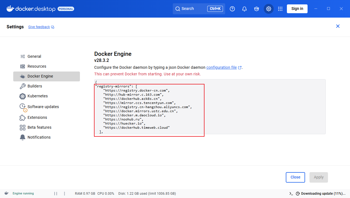Click "https://dockerhub.azk8s.cn" line
Image resolution: width=350 pixels, height=198 pixels.
click(132, 99)
